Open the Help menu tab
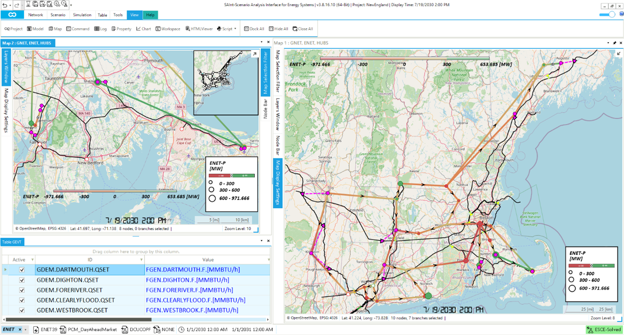The image size is (624, 335). pos(150,15)
